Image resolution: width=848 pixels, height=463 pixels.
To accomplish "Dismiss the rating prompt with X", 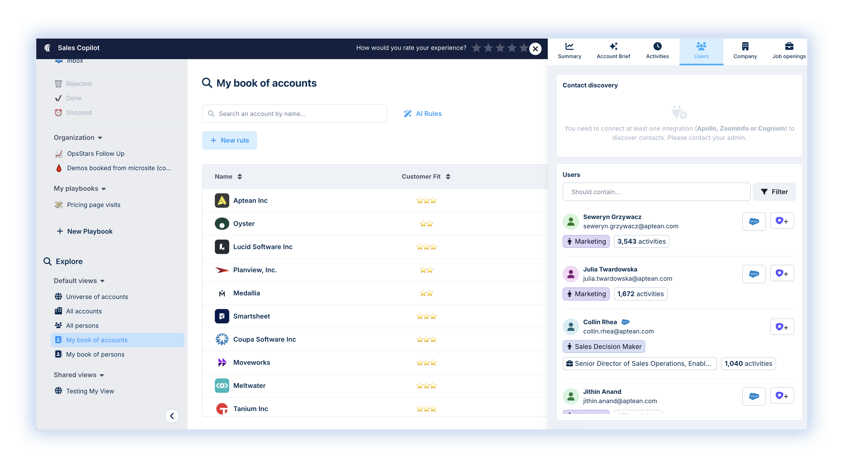I will [x=535, y=49].
